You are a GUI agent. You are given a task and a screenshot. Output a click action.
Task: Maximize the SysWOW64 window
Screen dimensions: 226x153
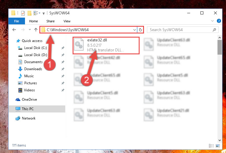[x=202, y=13]
